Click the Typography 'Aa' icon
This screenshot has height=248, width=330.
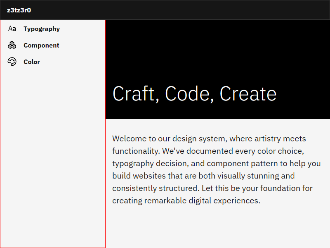pyautogui.click(x=12, y=29)
